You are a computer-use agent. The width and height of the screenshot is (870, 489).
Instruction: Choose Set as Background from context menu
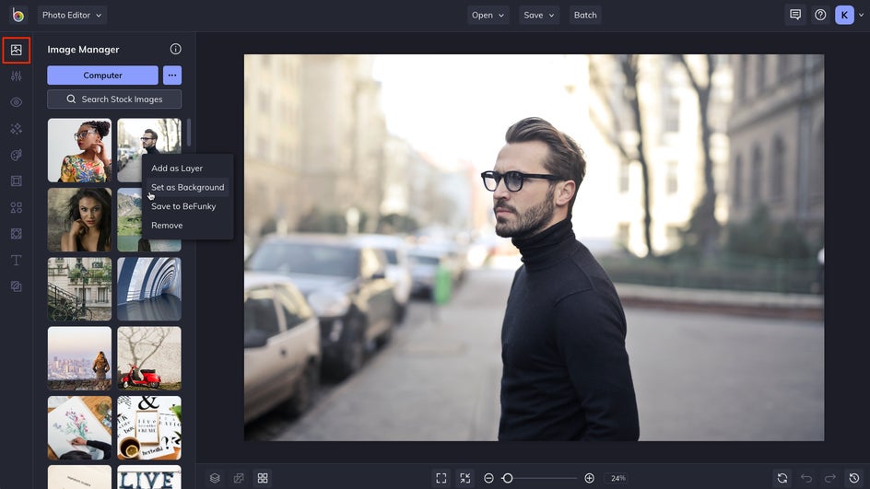(187, 187)
